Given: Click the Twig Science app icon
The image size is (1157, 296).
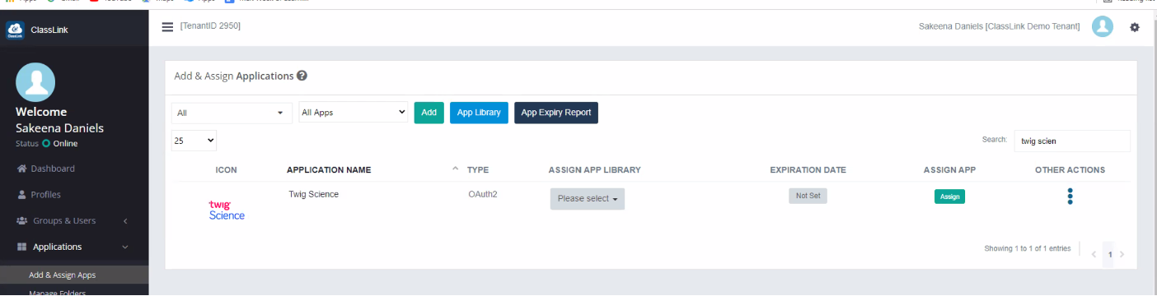Looking at the screenshot, I should point(227,210).
